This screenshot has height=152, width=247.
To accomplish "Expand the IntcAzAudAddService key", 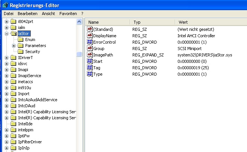I will 6,100.
